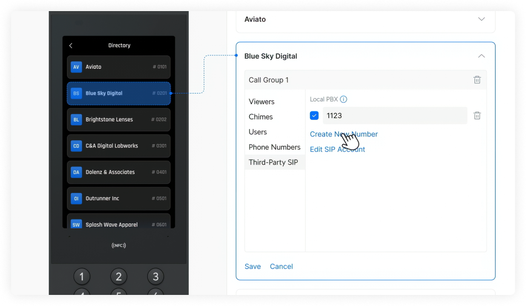Save the Blue Sky Digital settings

point(252,267)
